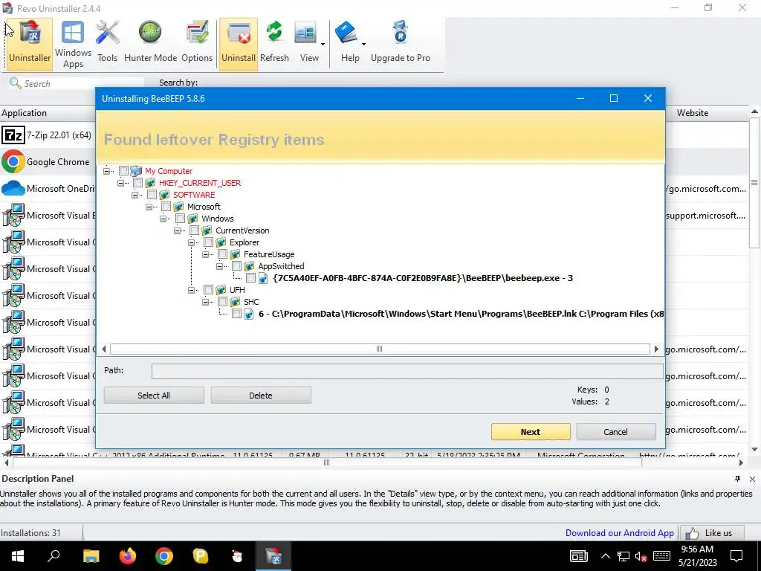Check the CurrentVersion checkbox
Screen dimensions: 761x571
pyautogui.click(x=194, y=230)
